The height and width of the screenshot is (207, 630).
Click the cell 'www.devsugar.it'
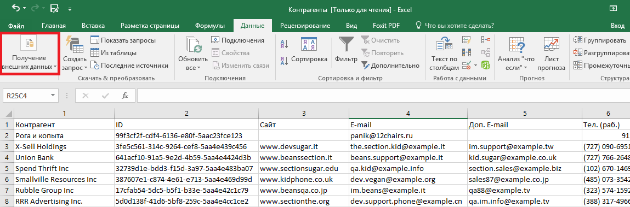click(x=303, y=146)
